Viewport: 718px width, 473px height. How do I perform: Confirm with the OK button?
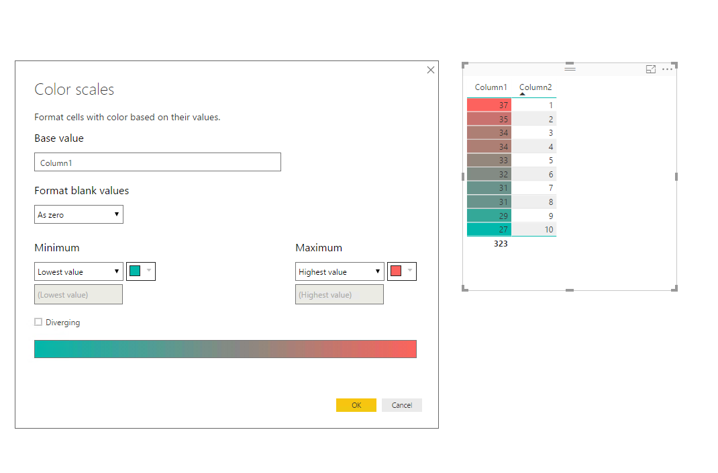click(356, 405)
